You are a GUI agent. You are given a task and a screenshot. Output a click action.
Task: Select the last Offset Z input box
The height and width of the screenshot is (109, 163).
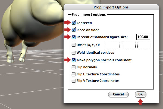point(145,45)
